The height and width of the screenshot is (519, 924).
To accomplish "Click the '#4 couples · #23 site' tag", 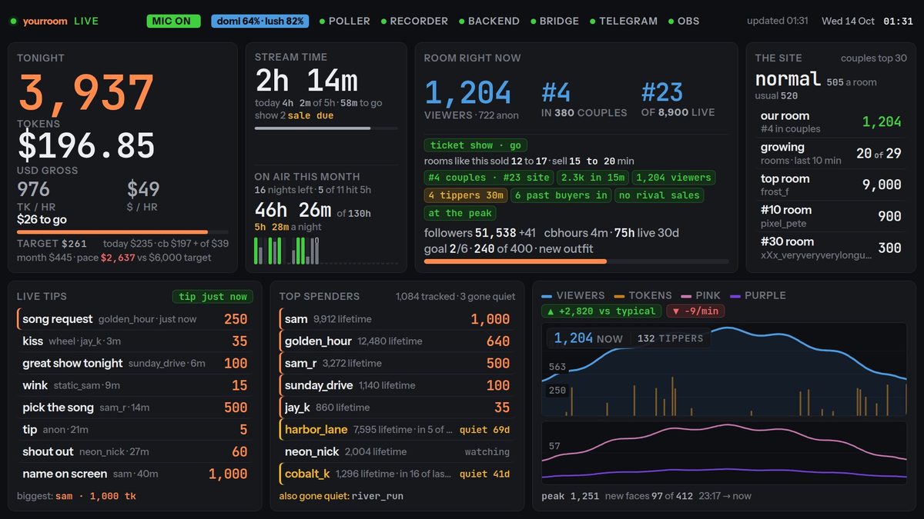I will pyautogui.click(x=490, y=178).
